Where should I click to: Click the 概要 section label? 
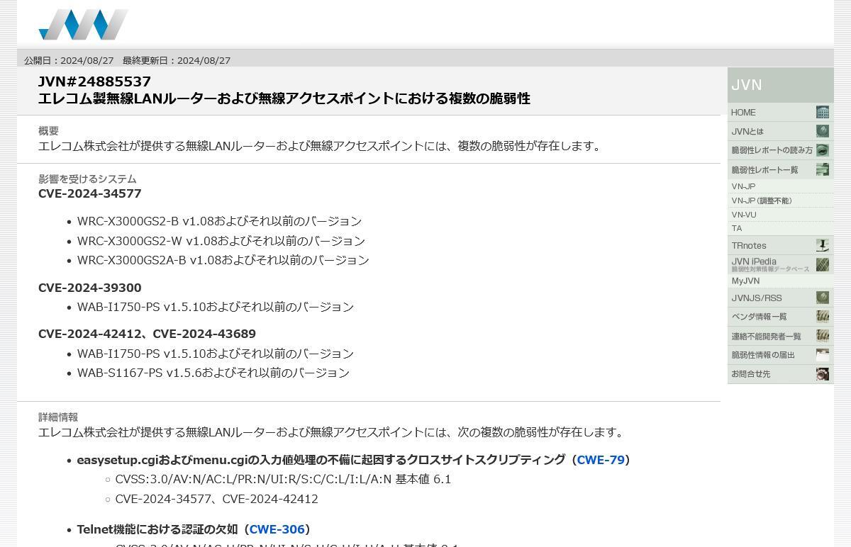48,130
